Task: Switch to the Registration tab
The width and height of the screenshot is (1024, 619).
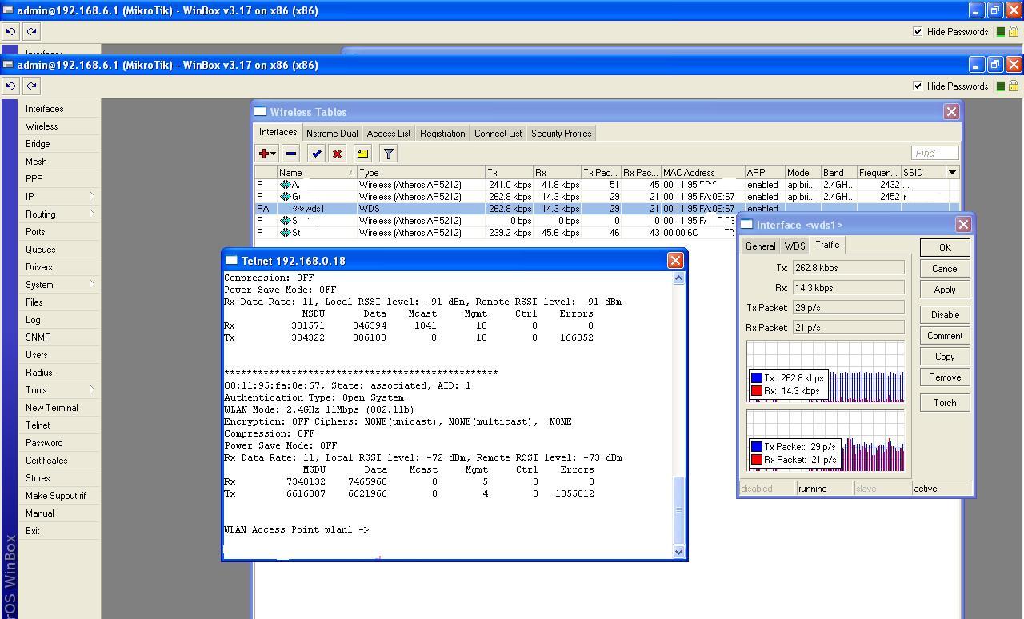Action: [x=442, y=134]
